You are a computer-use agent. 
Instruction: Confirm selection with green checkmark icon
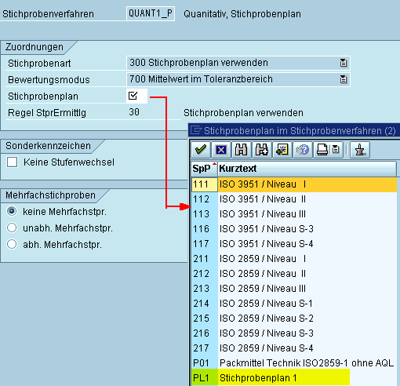pyautogui.click(x=201, y=150)
